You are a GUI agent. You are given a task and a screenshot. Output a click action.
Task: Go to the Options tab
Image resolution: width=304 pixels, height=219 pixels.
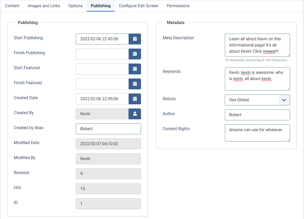[75, 6]
